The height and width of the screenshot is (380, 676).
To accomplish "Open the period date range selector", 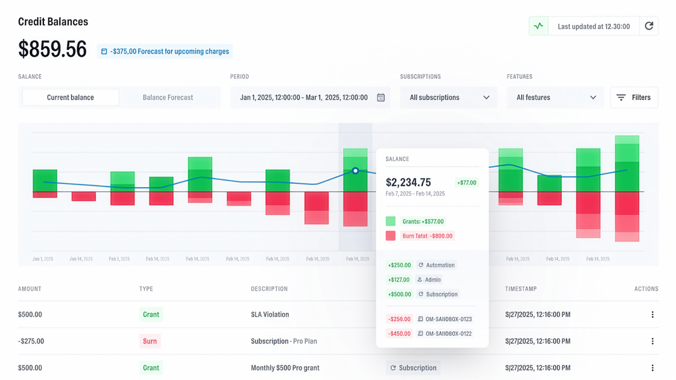I will (x=304, y=97).
